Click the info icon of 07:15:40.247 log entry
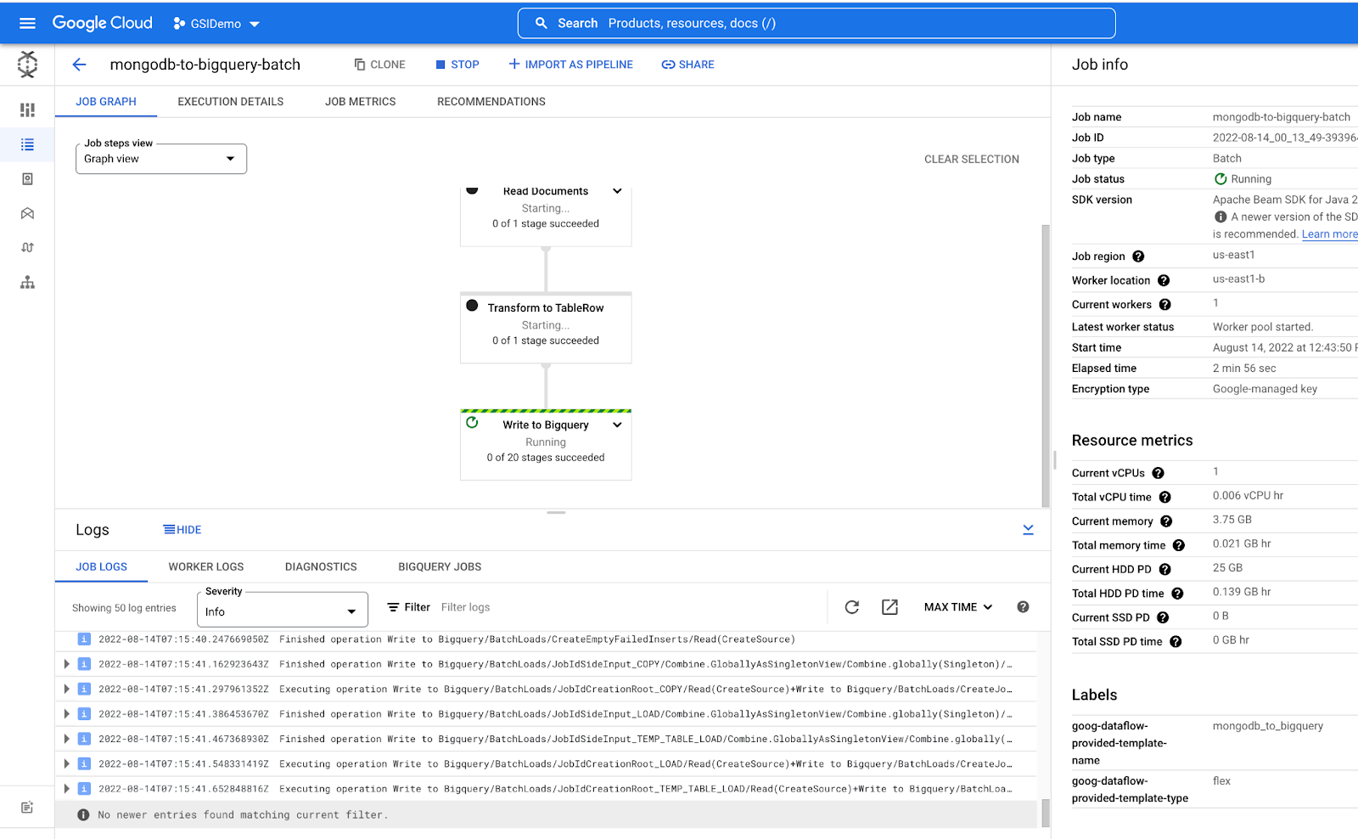Image resolution: width=1358 pixels, height=839 pixels. click(84, 639)
